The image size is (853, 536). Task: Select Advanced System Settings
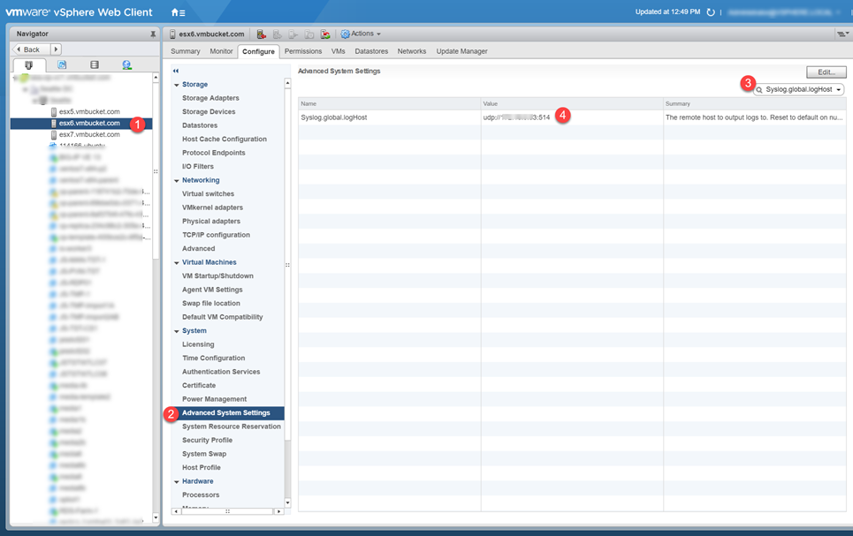point(228,413)
